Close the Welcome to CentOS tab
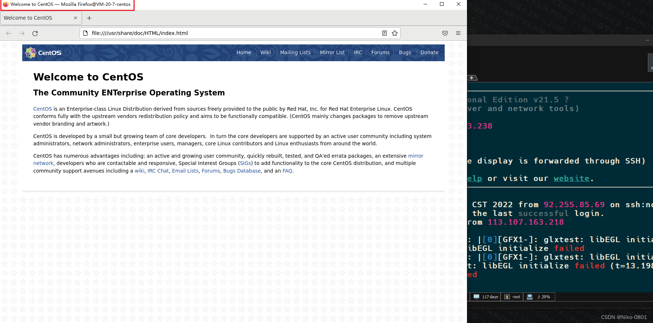Screen dimensions: 653x323 click(76, 18)
